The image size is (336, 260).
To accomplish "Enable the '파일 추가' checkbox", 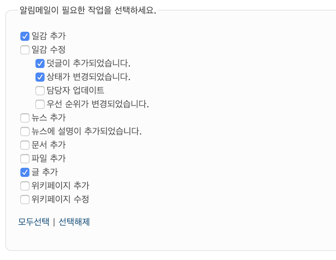I will pyautogui.click(x=25, y=159).
